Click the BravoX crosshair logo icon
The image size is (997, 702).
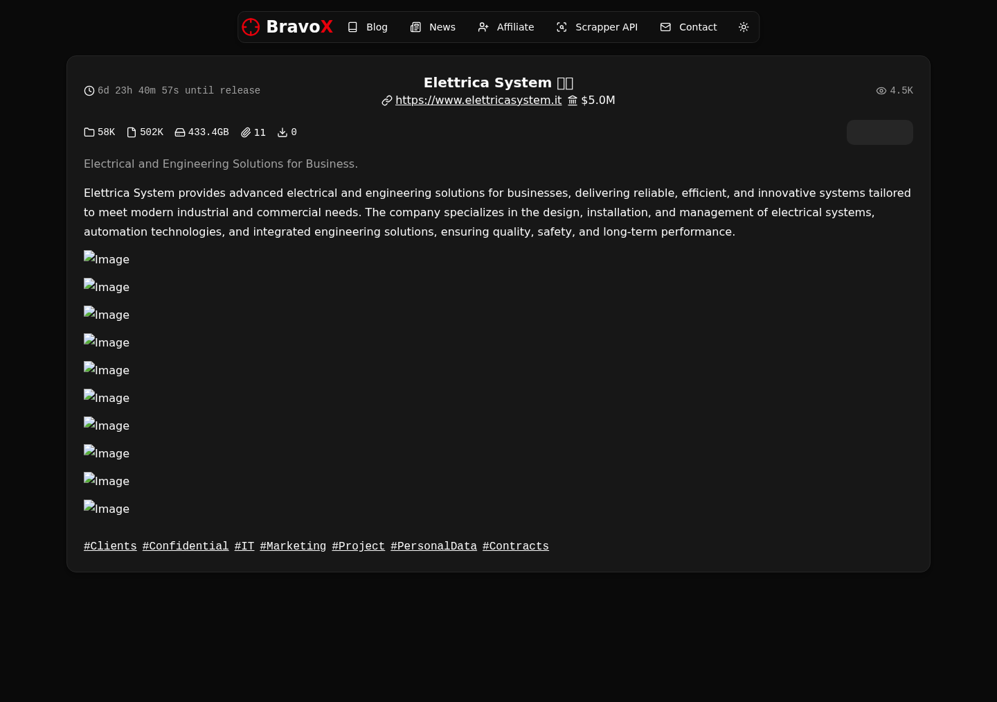pyautogui.click(x=251, y=27)
